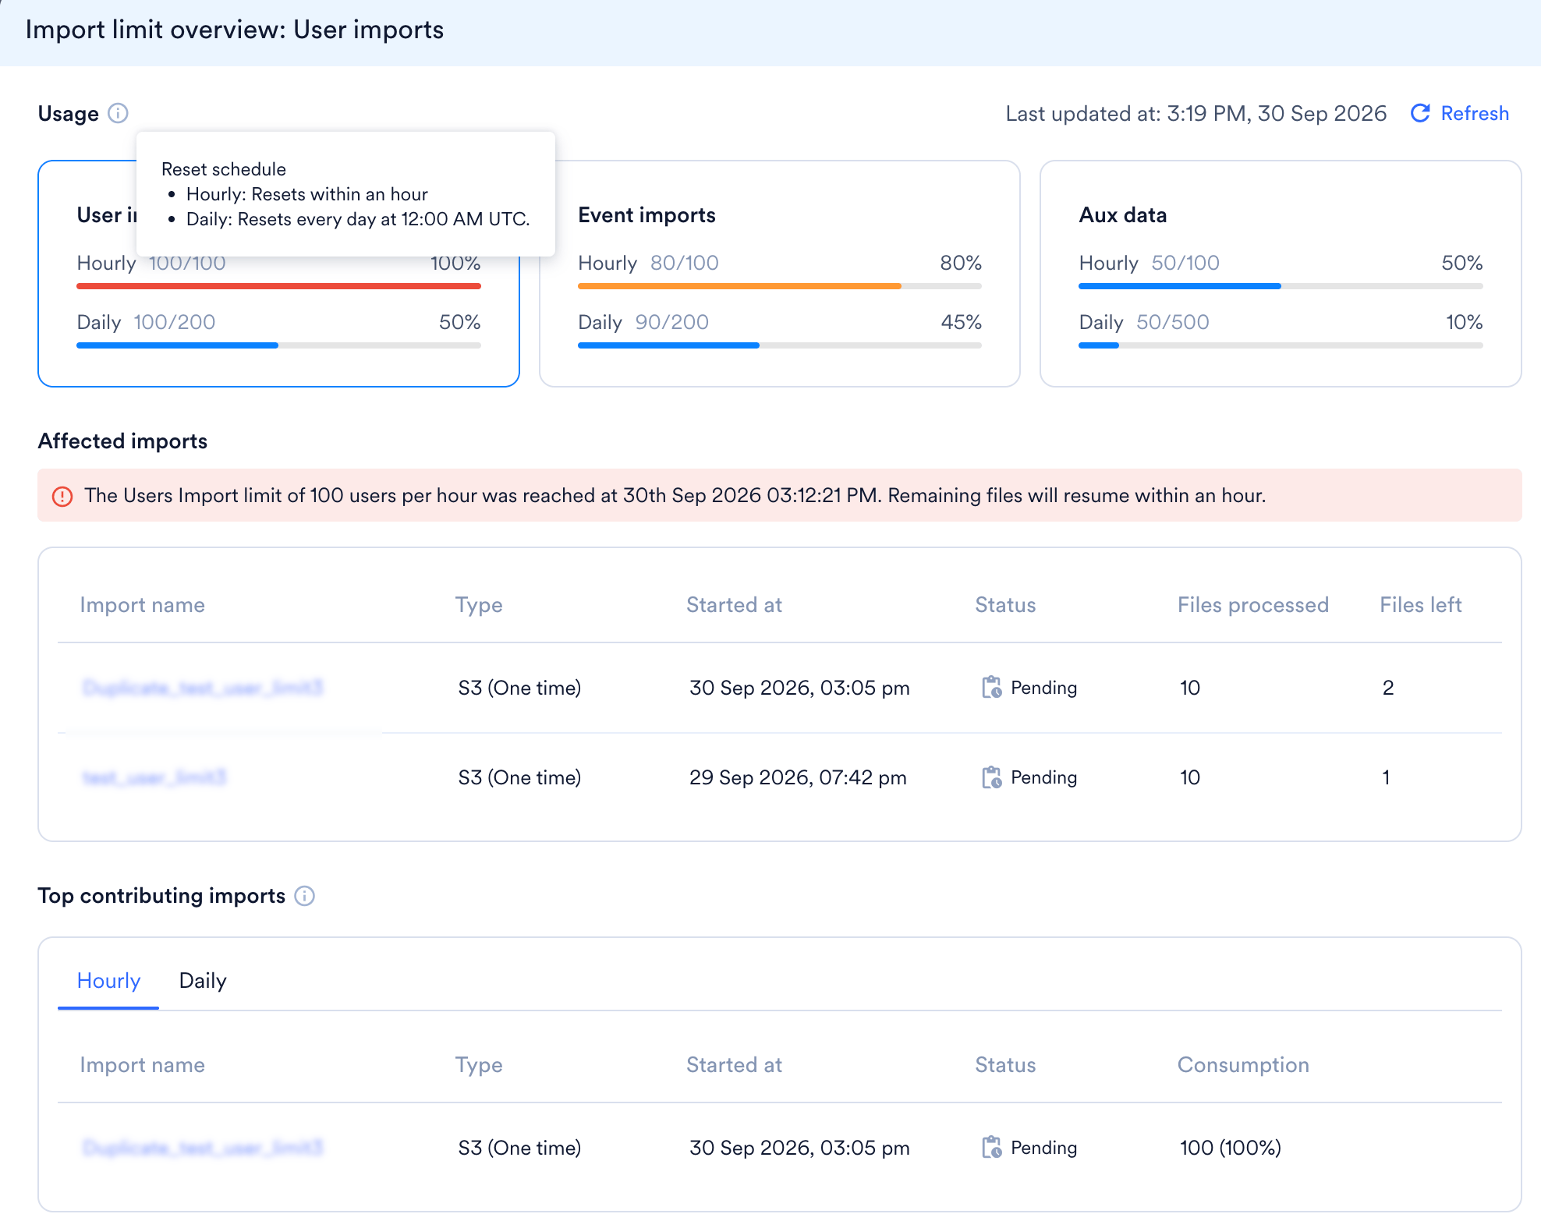
Task: Click 'Last updated at: 3:19 PM, 30 Sep 2026' text
Action: coord(1196,114)
